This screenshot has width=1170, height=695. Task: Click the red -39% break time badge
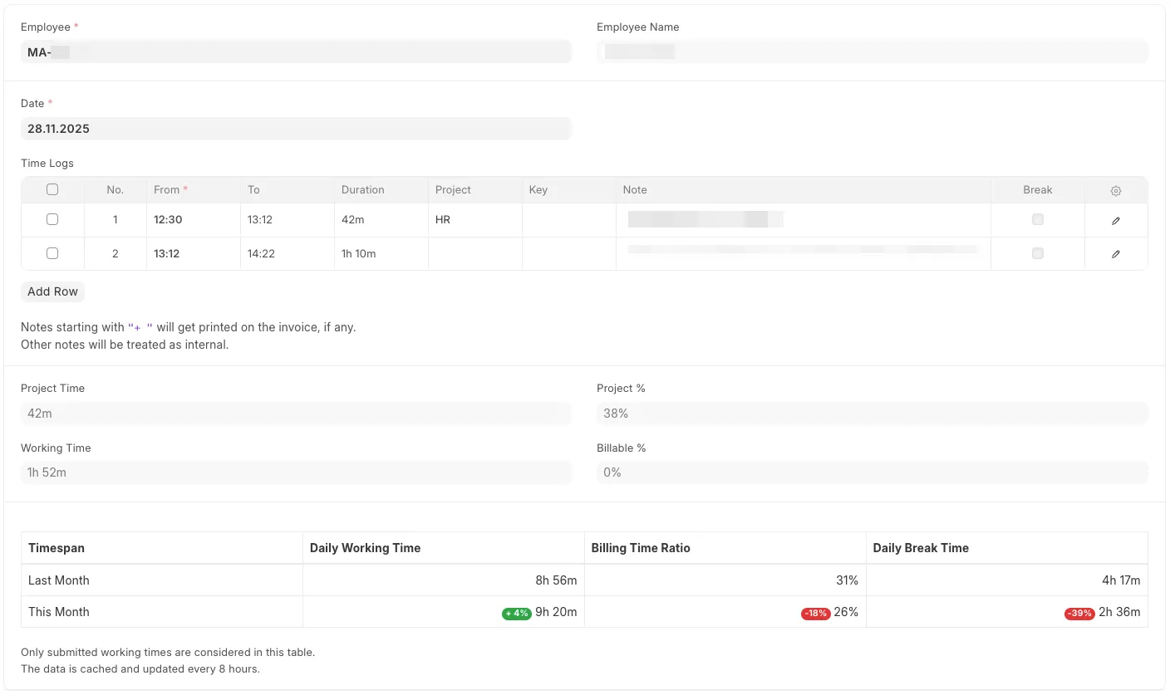1079,614
